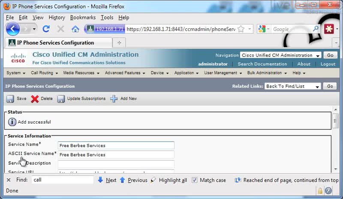This screenshot has height=199, width=343.
Task: Open the Firefox Help menu
Action: (124, 18)
